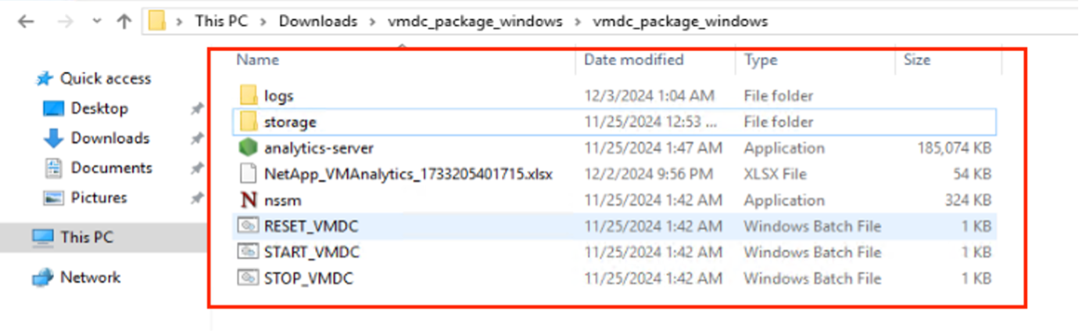
Task: Select Network in the navigation pane
Action: tap(90, 277)
